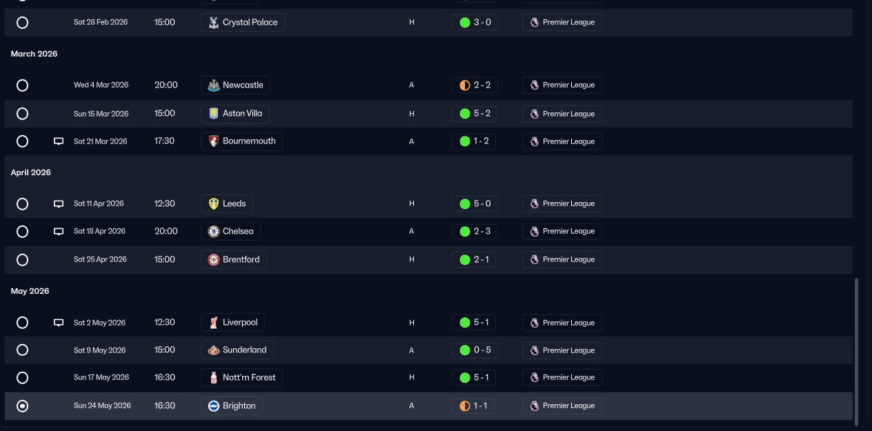Image resolution: width=872 pixels, height=431 pixels.
Task: Open Premier League competition for Liverpool match
Action: click(562, 322)
